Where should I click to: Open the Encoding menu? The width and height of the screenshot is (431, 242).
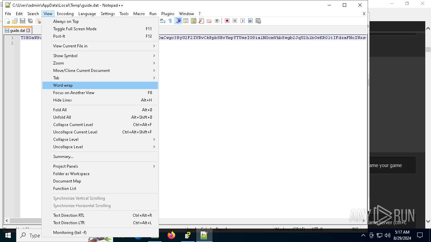(65, 14)
